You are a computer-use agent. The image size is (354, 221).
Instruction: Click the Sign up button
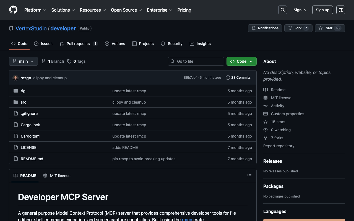point(322,10)
